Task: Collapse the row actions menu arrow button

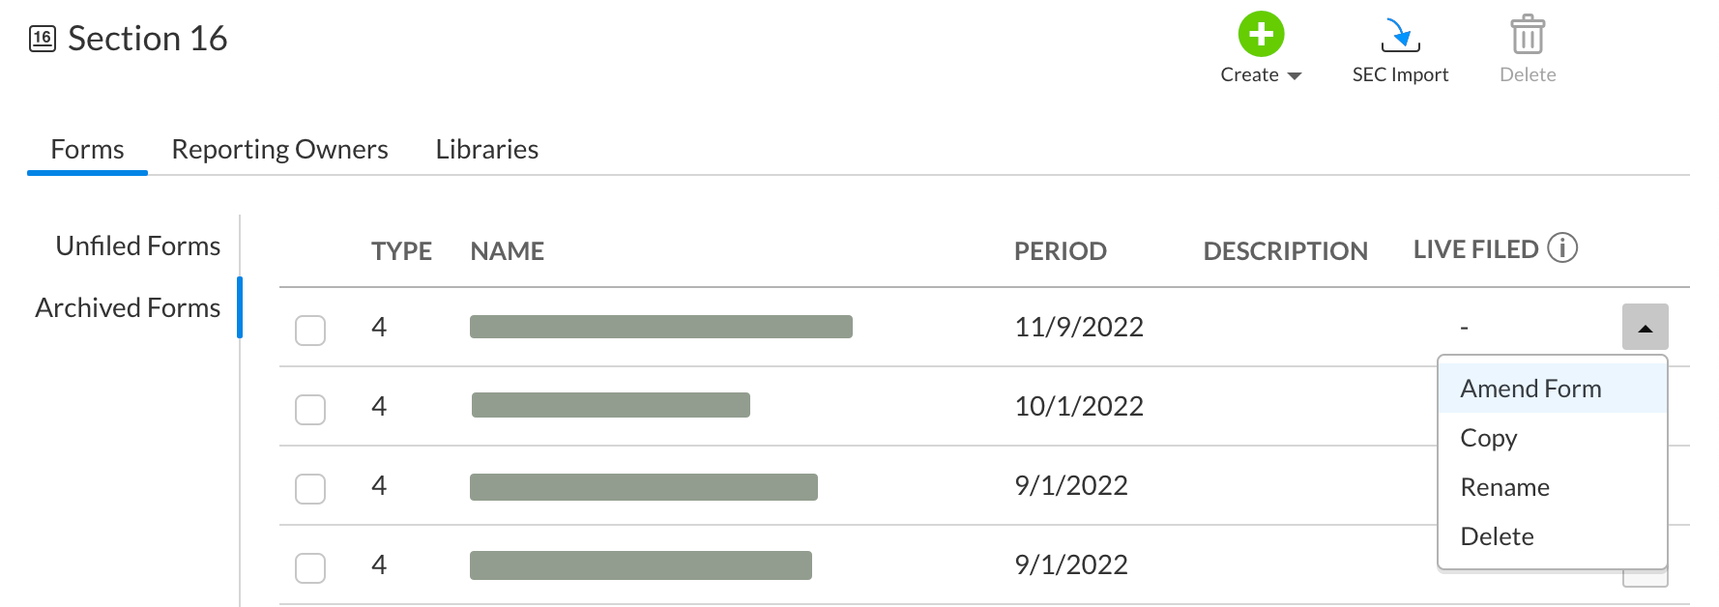Action: (1645, 328)
